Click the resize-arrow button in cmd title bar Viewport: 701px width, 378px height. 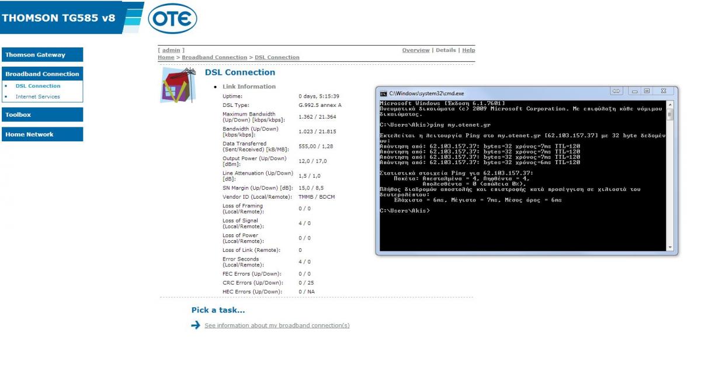[616, 91]
